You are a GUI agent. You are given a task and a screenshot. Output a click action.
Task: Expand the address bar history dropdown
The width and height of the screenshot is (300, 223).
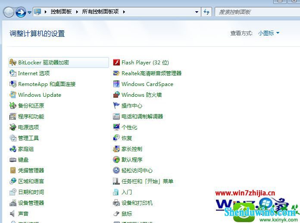pos(197,12)
